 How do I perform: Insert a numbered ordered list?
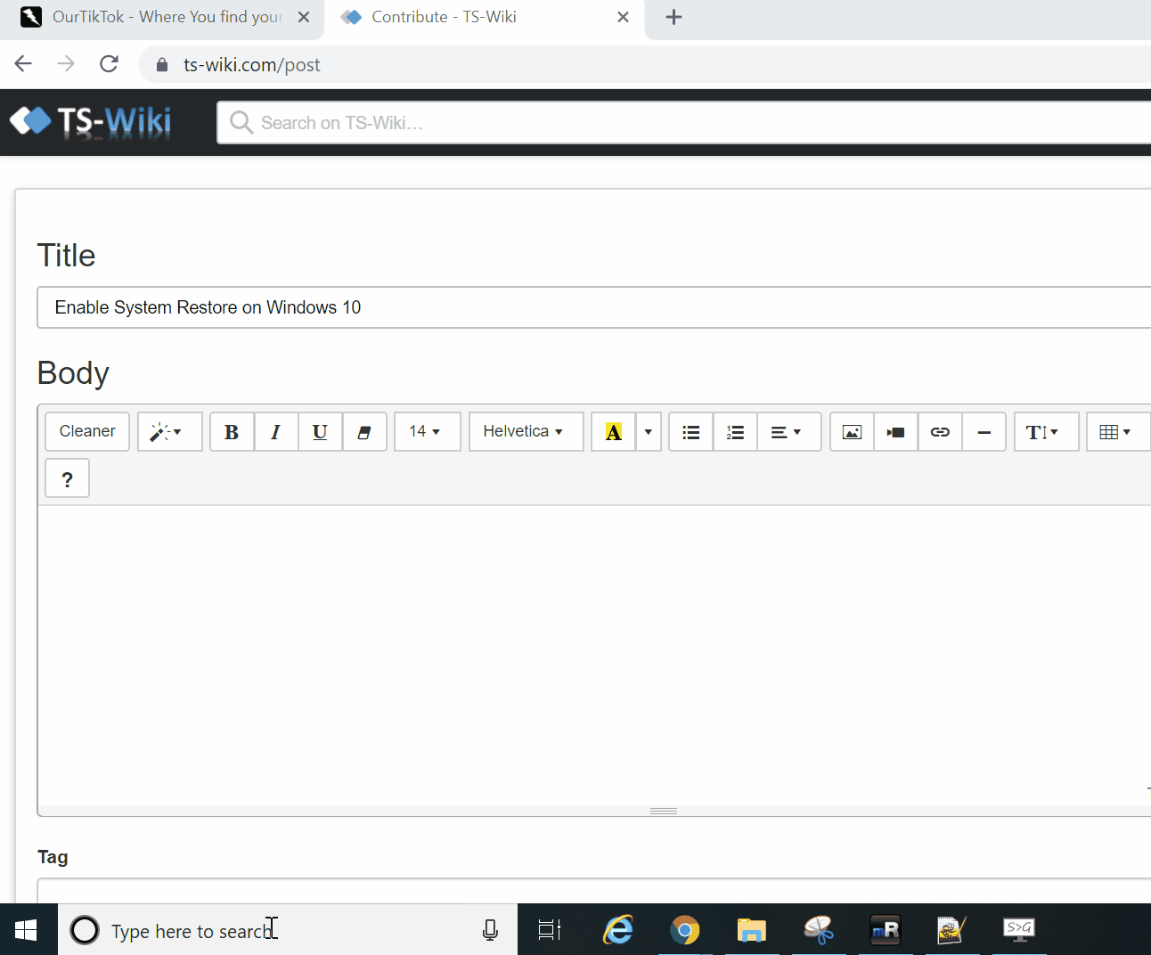735,432
